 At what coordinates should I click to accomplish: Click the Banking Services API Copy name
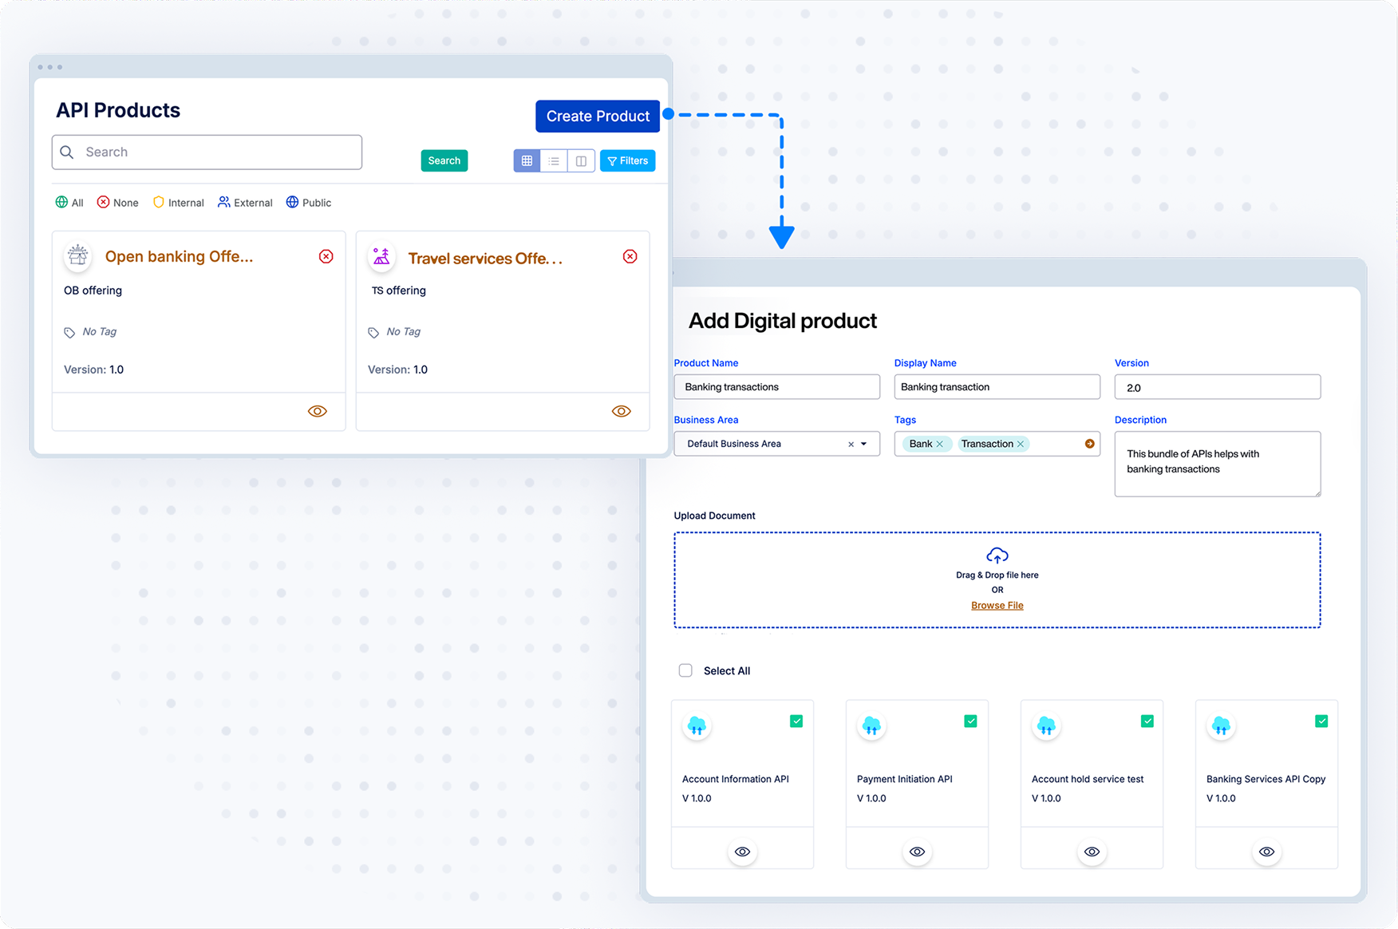pyautogui.click(x=1266, y=779)
